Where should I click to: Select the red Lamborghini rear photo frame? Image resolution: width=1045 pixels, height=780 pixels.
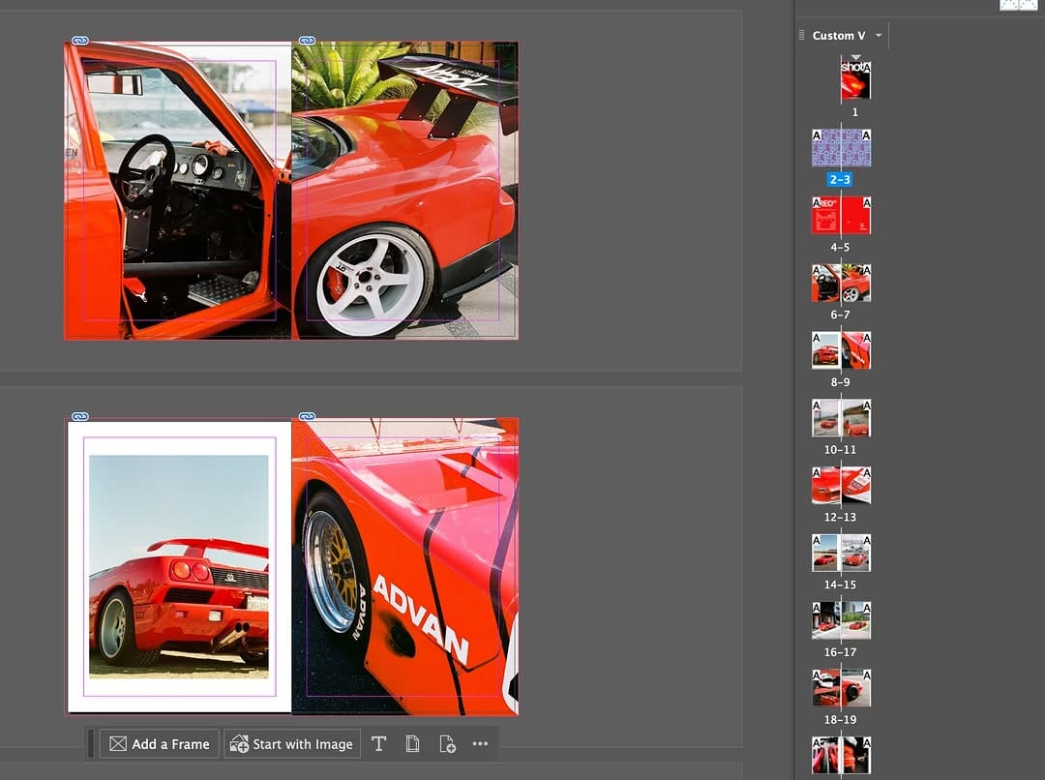point(179,566)
